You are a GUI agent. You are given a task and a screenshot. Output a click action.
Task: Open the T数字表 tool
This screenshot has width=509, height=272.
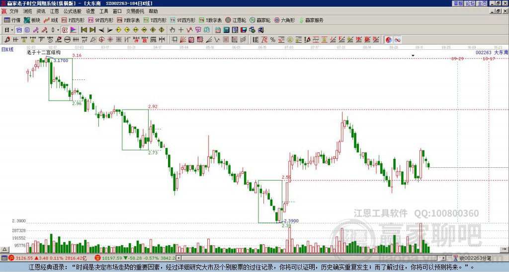210,20
